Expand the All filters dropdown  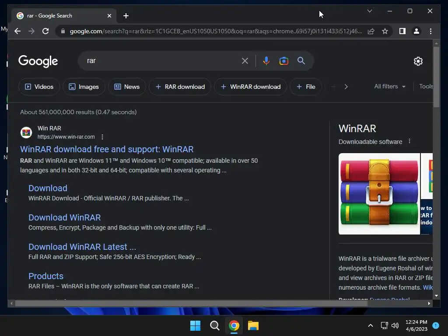[390, 86]
